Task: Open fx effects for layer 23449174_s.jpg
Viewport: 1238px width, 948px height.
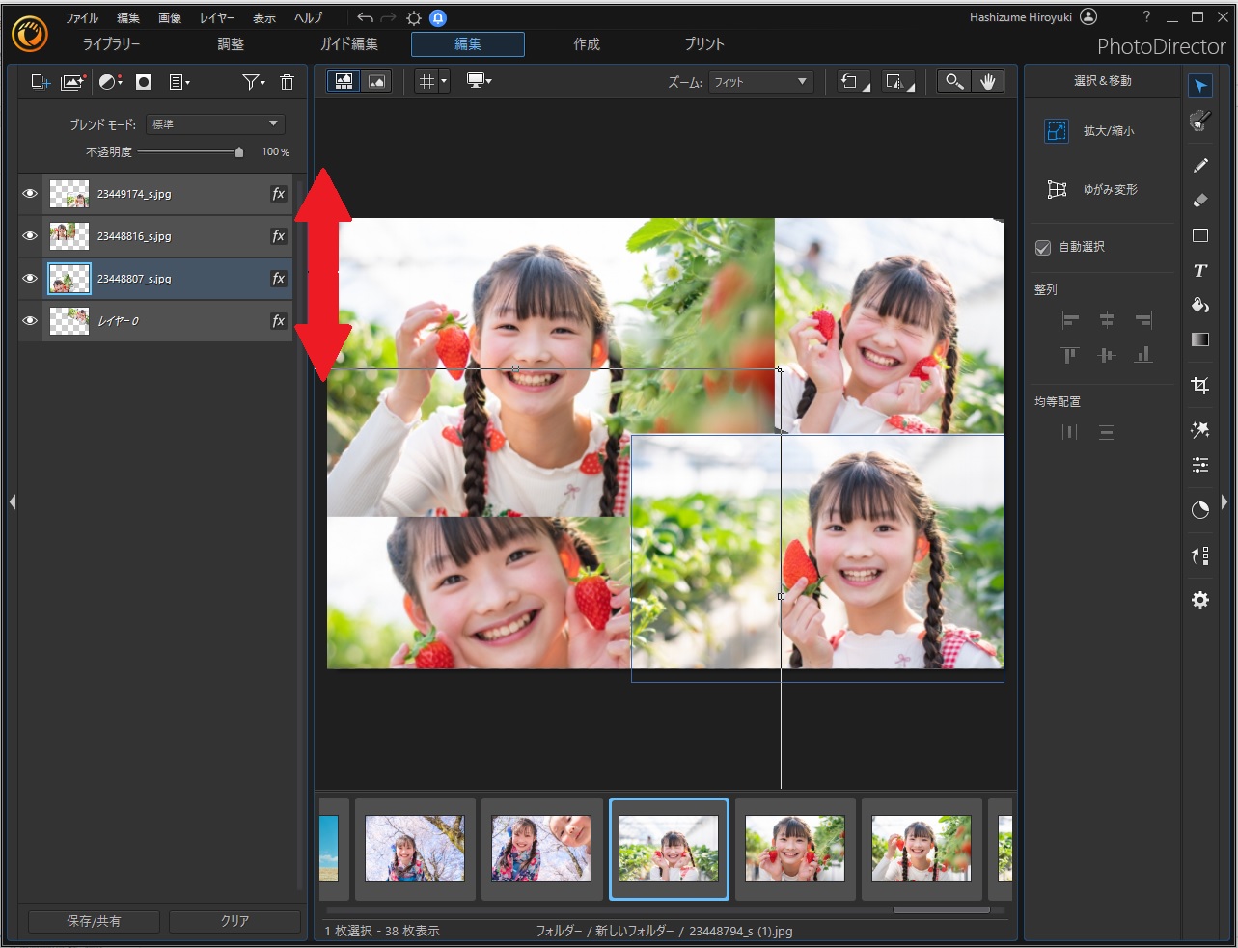Action: pyautogui.click(x=278, y=194)
